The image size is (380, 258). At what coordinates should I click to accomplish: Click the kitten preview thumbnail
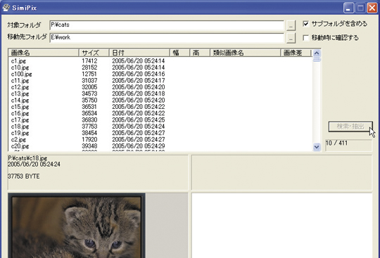[77, 226]
